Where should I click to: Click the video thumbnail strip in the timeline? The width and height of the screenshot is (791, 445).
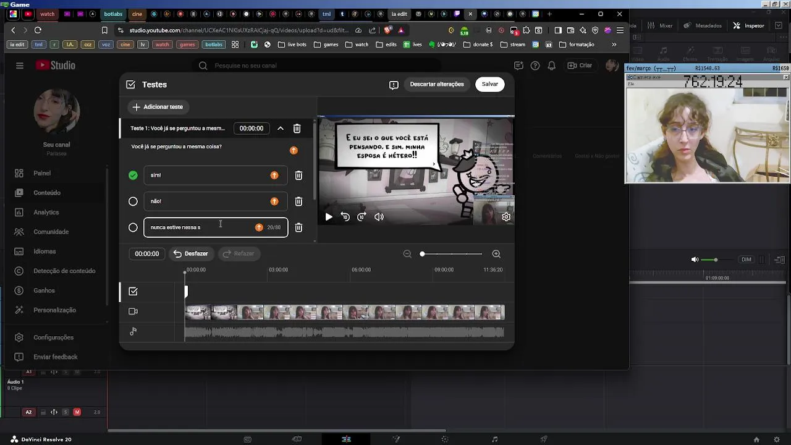345,313
